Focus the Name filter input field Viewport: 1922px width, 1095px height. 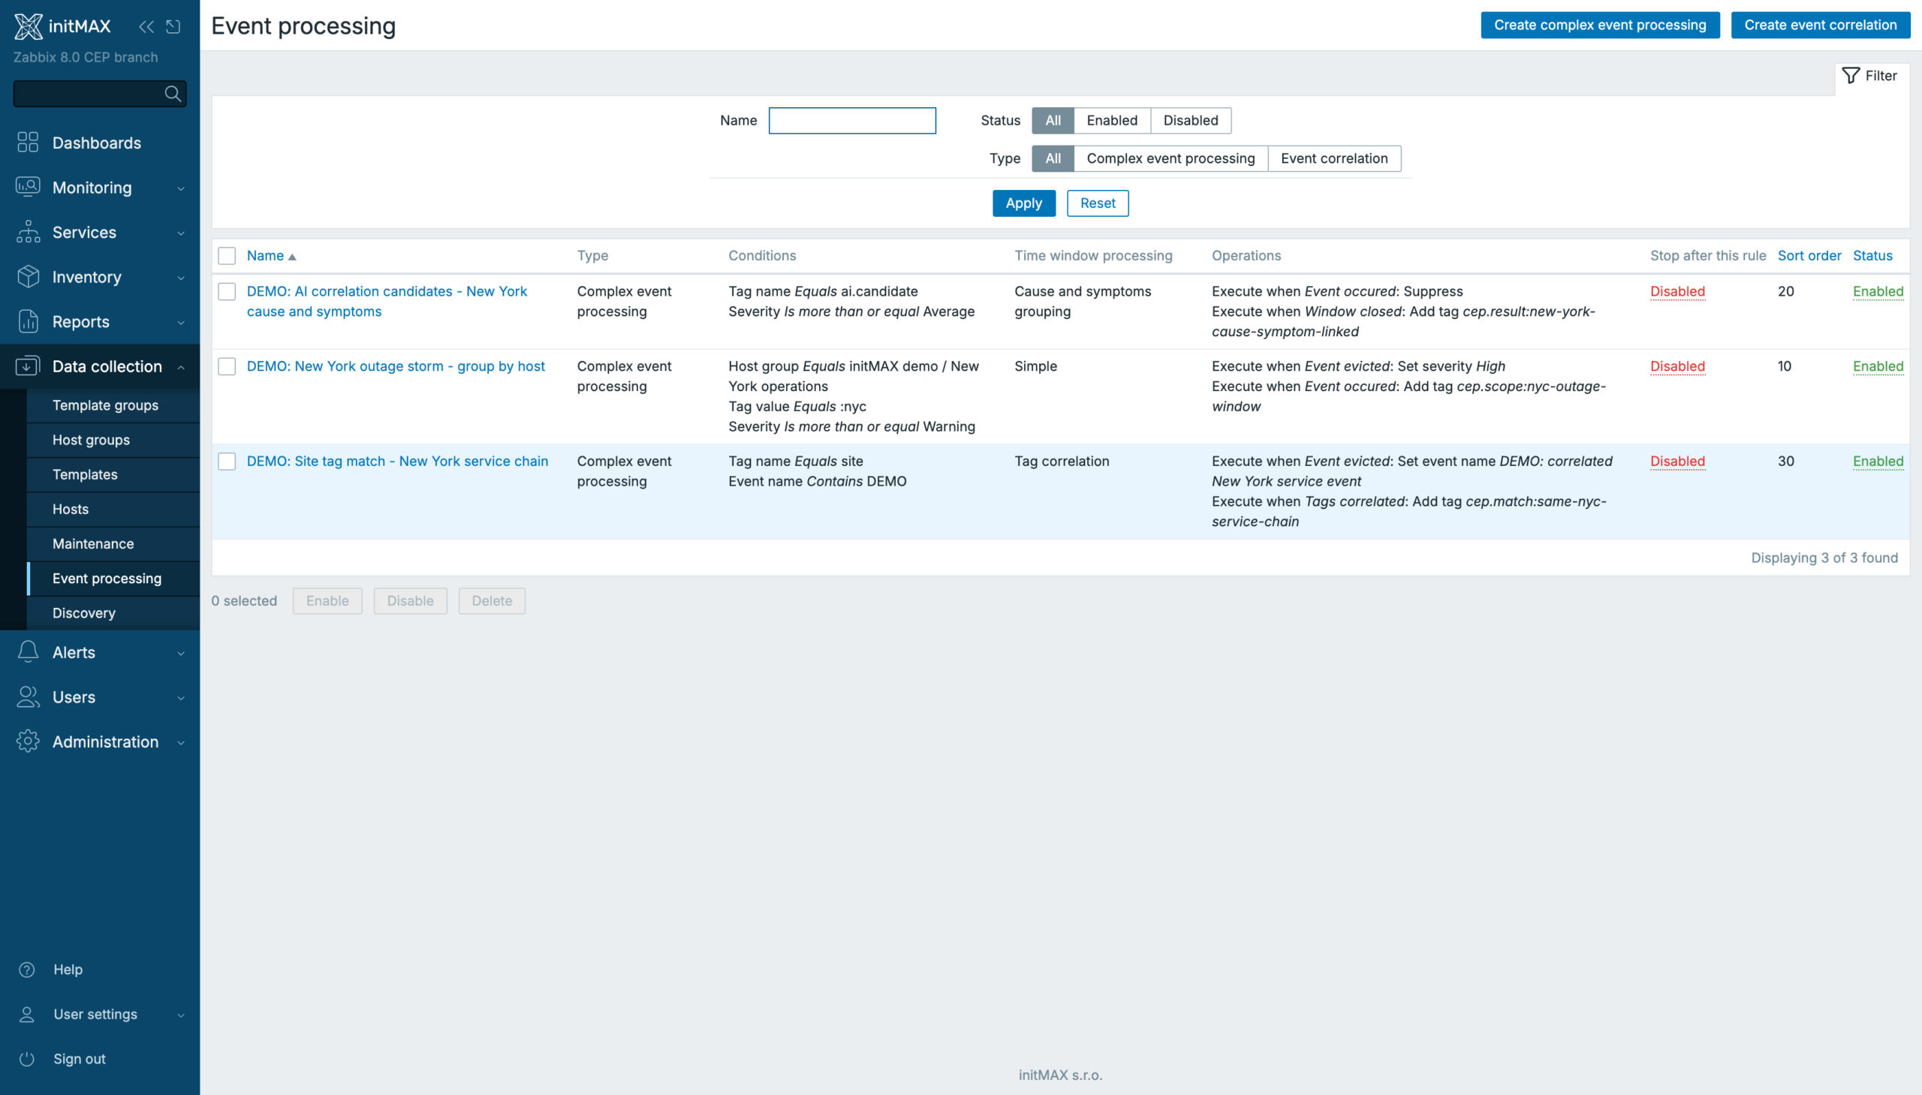(851, 120)
